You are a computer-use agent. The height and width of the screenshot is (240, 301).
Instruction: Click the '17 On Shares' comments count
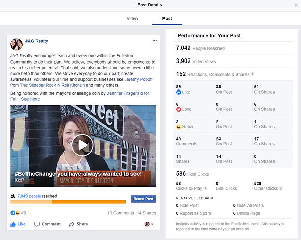pyautogui.click(x=264, y=141)
